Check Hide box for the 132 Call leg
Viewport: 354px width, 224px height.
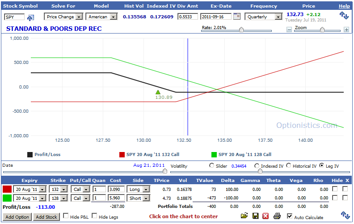click(x=335, y=189)
